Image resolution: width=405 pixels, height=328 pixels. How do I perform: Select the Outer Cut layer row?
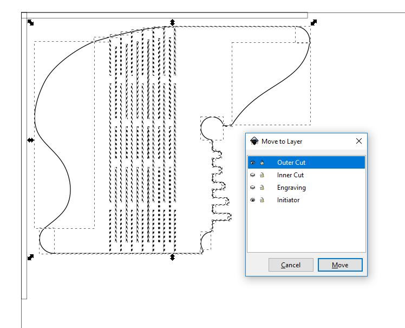click(x=306, y=163)
